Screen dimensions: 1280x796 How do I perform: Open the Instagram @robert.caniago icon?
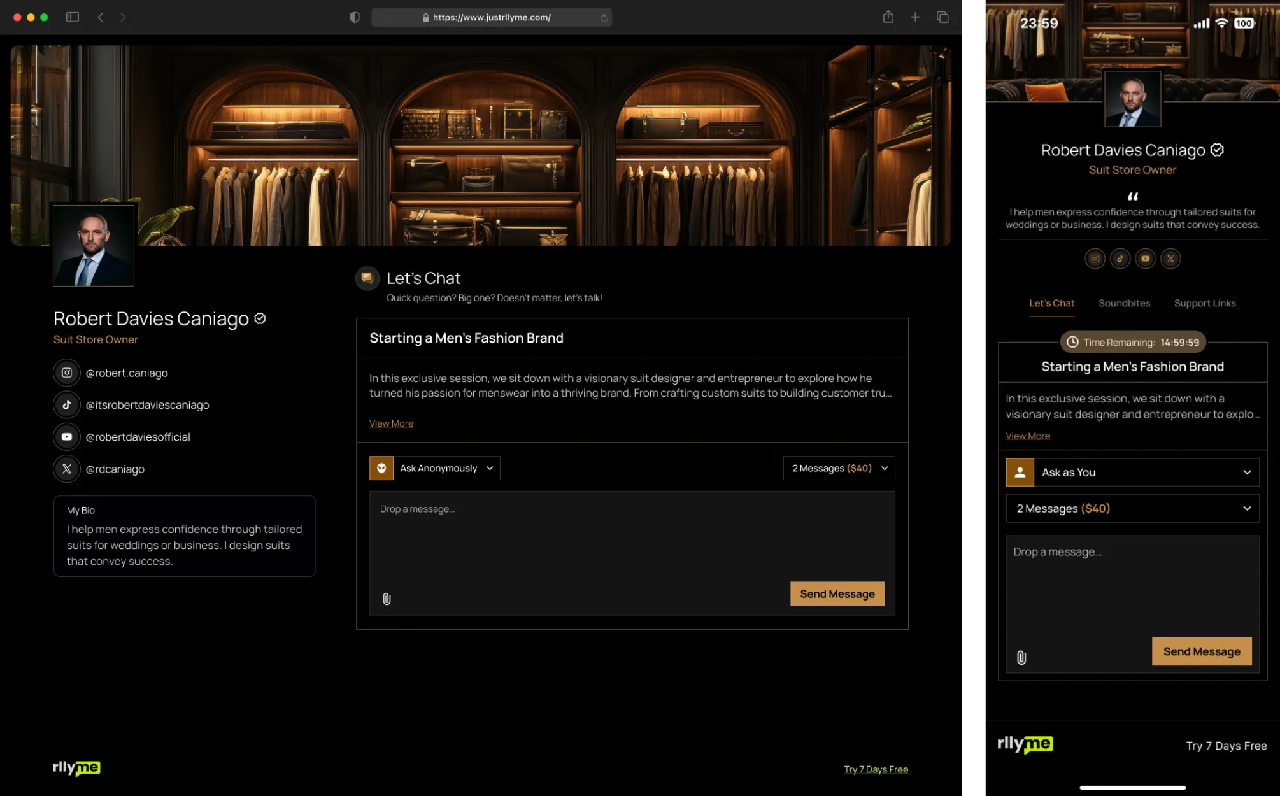(67, 373)
